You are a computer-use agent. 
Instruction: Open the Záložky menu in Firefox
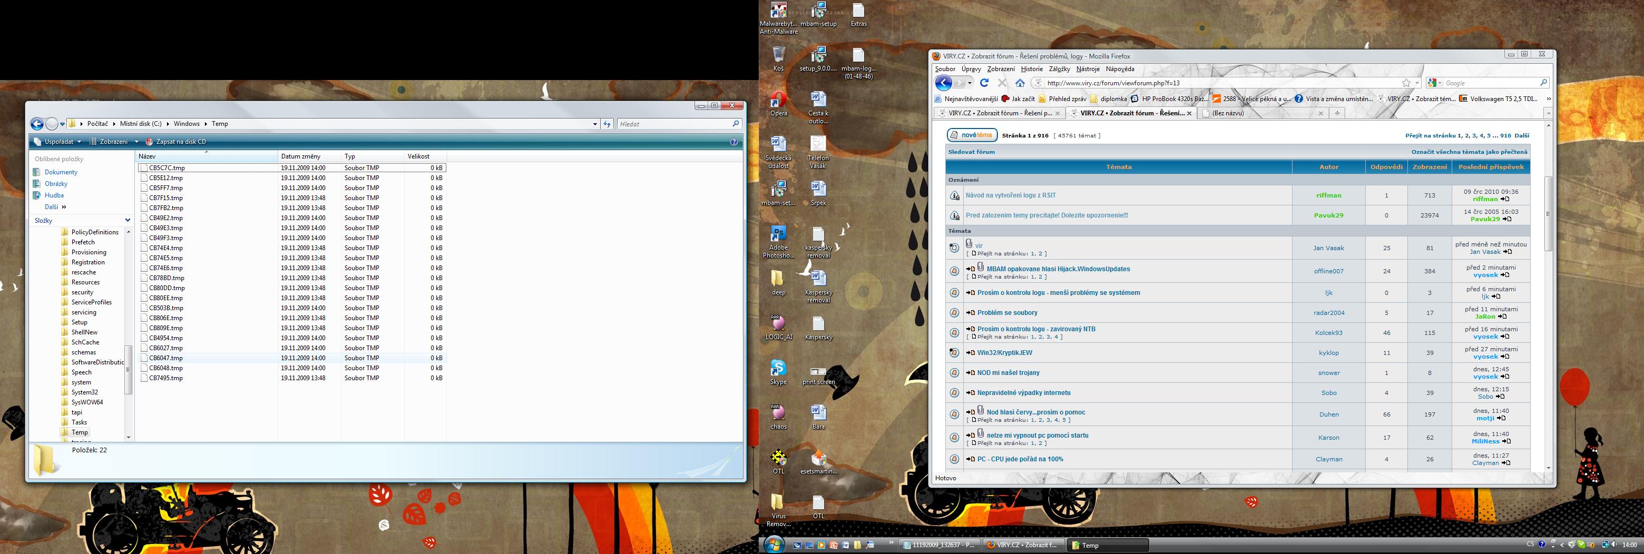pyautogui.click(x=1059, y=69)
